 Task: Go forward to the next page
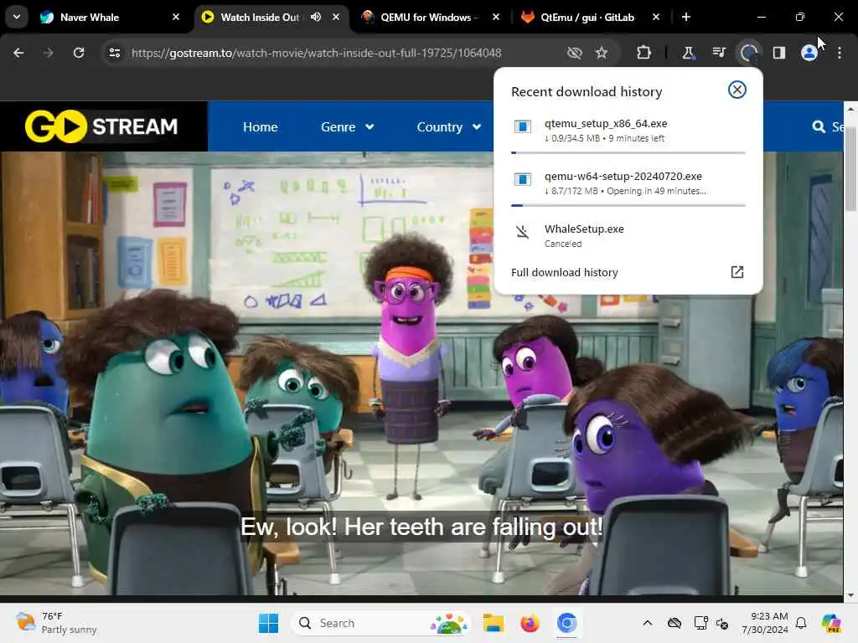click(x=48, y=53)
